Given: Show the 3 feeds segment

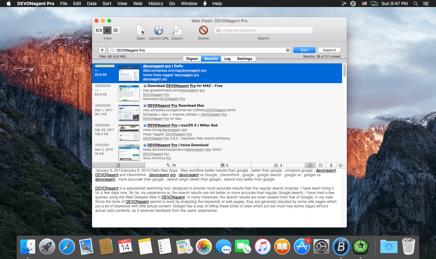Looking at the screenshot, I should [x=278, y=165].
